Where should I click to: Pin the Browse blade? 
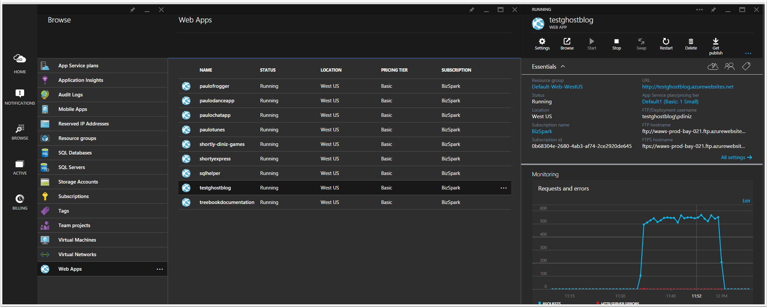pyautogui.click(x=133, y=10)
